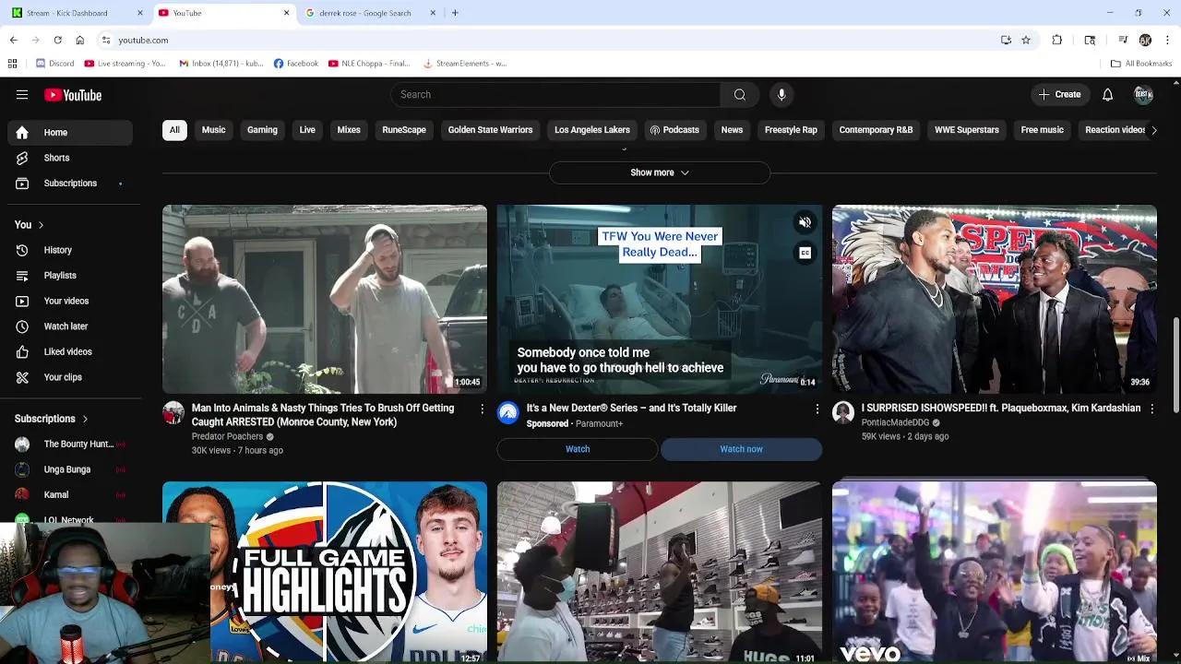Expand Show more shelf button

[x=660, y=172]
